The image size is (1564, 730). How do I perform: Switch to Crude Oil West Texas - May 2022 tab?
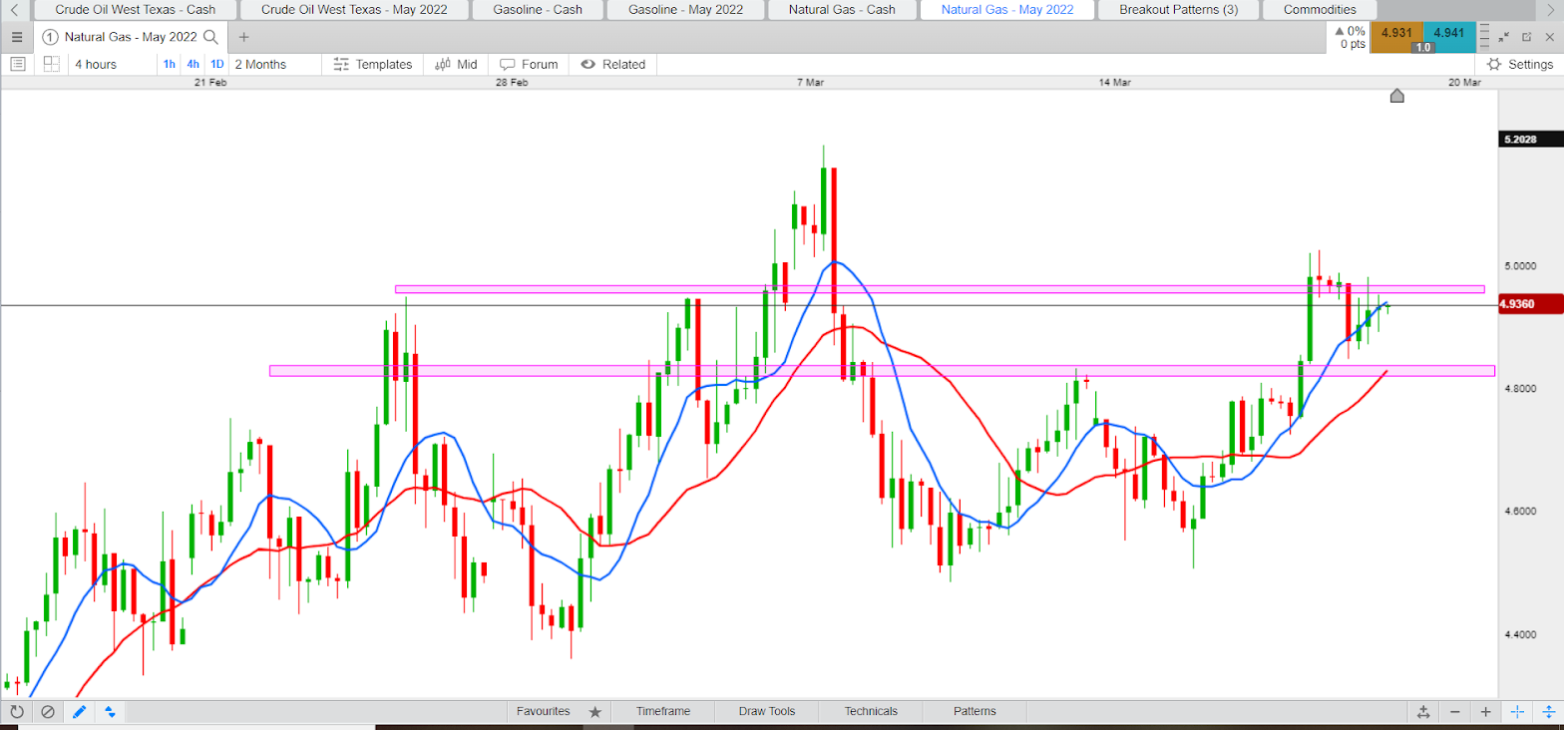coord(353,10)
